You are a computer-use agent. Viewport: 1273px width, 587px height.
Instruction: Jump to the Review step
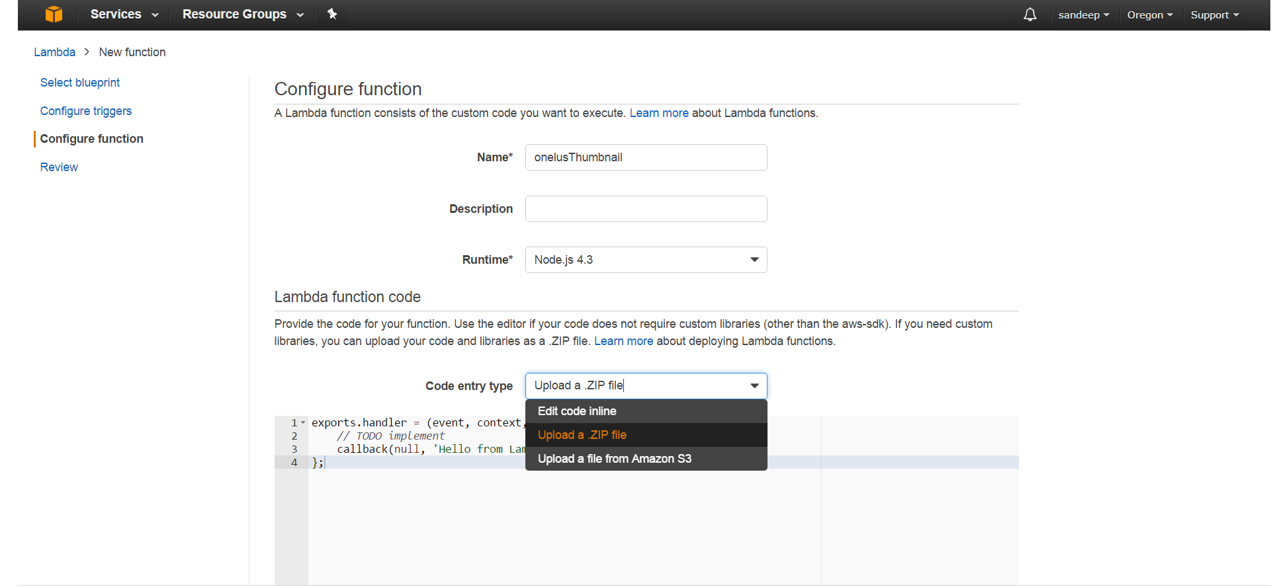(x=59, y=167)
